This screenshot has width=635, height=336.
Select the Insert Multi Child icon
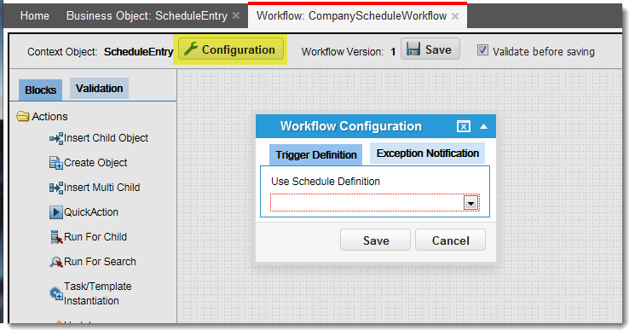[x=56, y=188]
